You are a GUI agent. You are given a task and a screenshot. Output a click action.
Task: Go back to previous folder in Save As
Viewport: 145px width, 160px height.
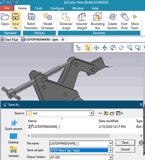(x=100, y=113)
